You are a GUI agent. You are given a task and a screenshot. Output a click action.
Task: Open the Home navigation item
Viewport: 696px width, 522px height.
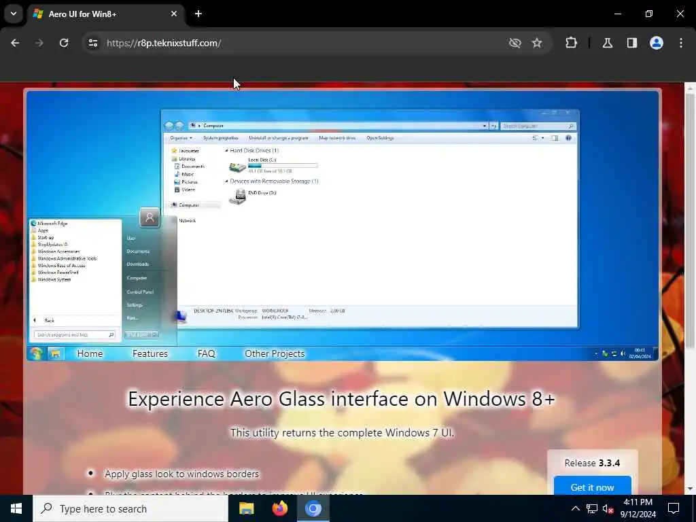coord(90,353)
